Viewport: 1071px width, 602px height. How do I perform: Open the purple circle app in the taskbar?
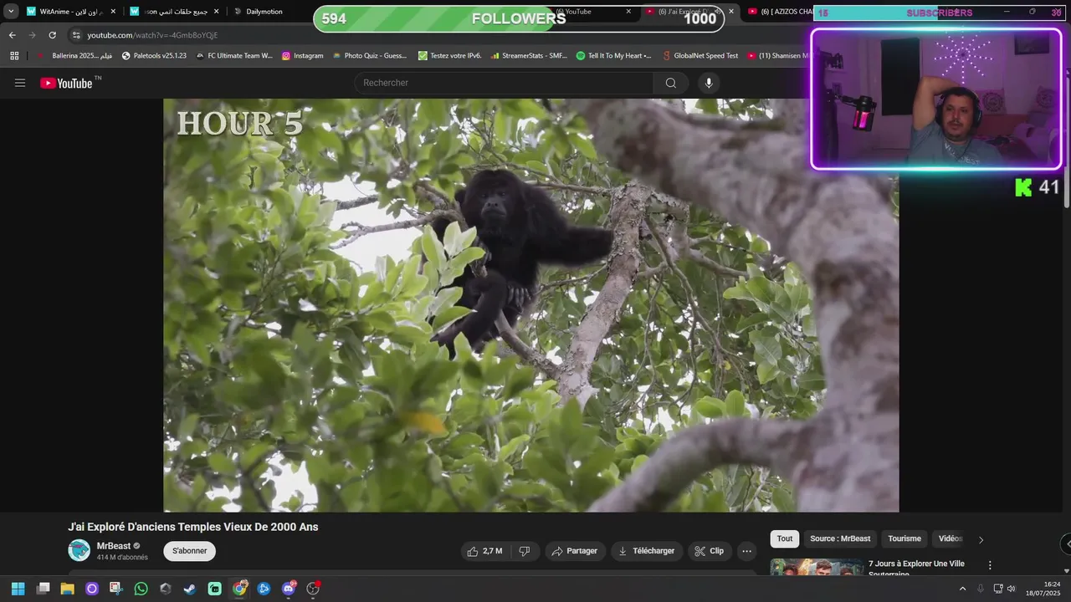click(x=92, y=589)
